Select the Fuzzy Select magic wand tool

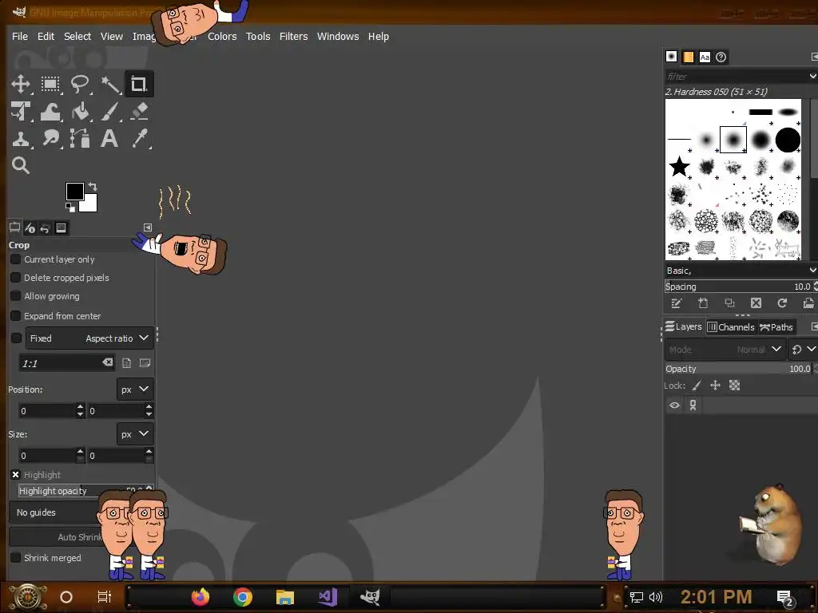coord(109,84)
